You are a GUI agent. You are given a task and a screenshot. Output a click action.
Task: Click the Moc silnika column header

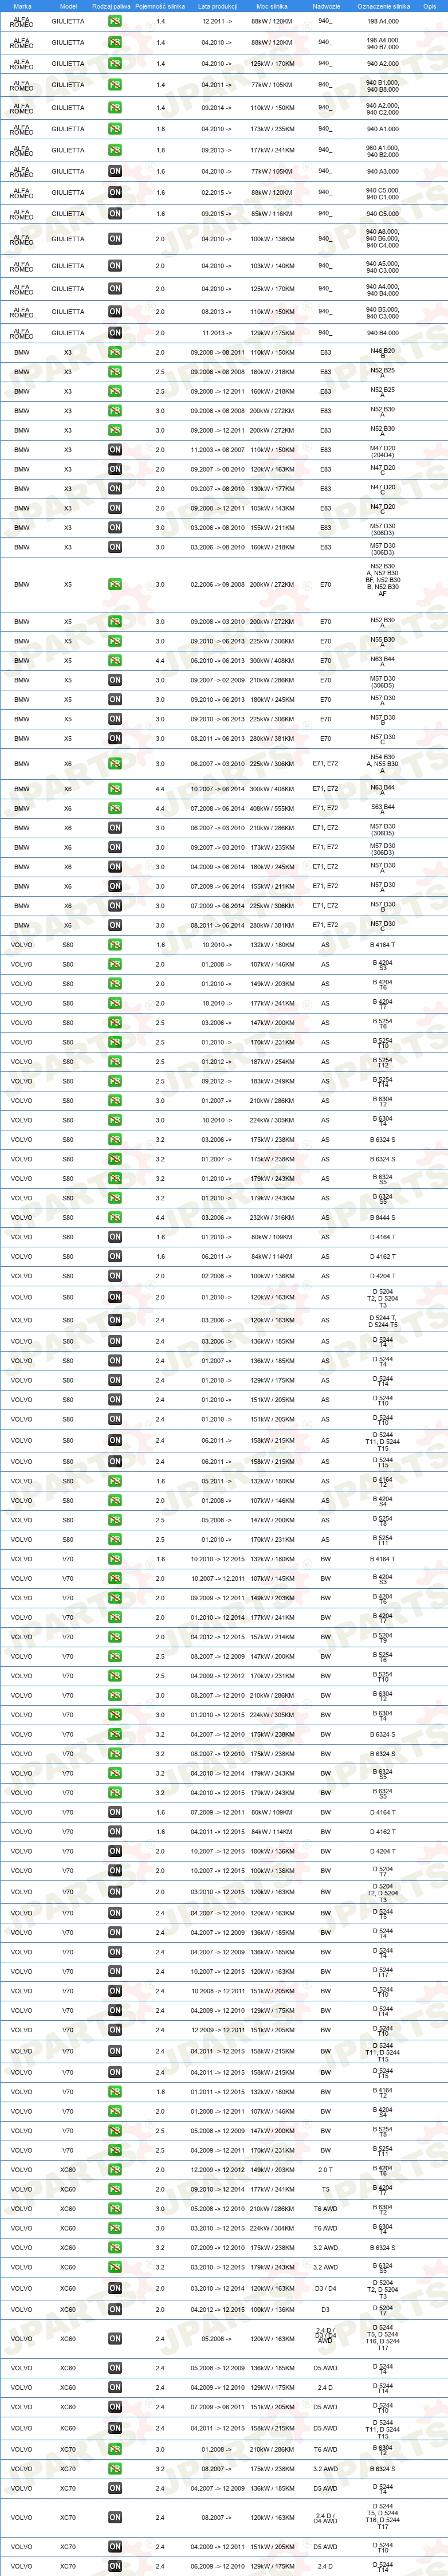(272, 6)
